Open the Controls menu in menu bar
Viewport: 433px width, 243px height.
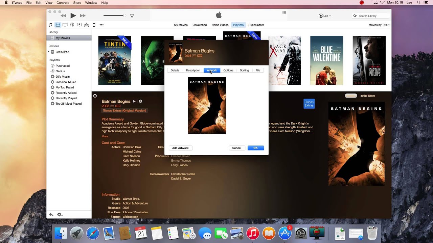63,3
